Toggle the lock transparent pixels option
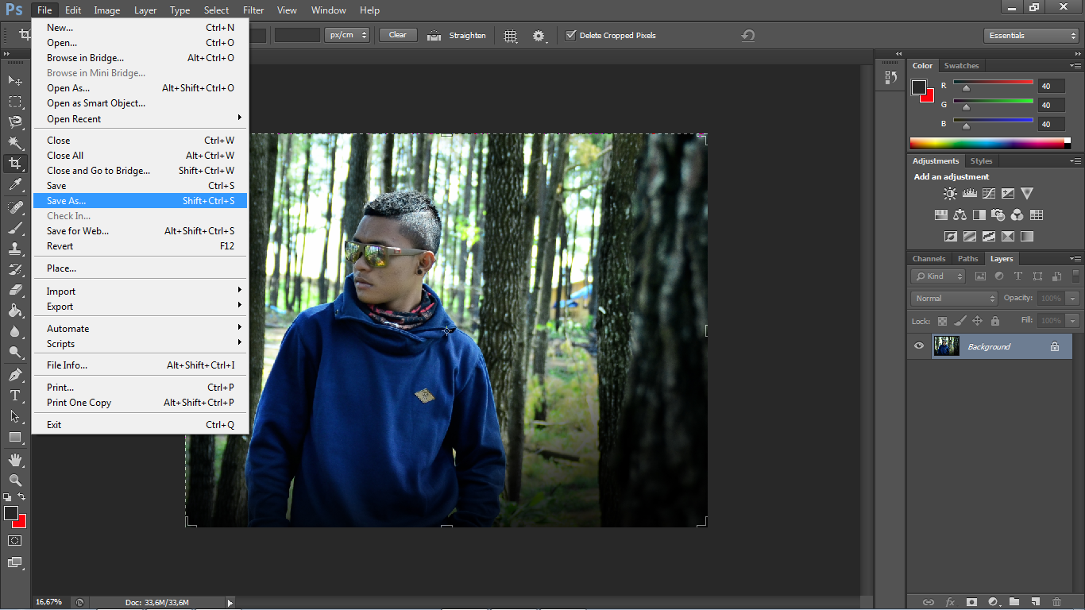 pos(942,322)
